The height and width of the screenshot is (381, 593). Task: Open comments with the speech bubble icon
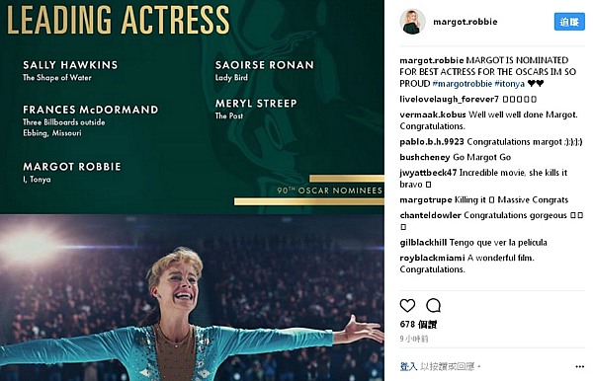[x=433, y=305]
